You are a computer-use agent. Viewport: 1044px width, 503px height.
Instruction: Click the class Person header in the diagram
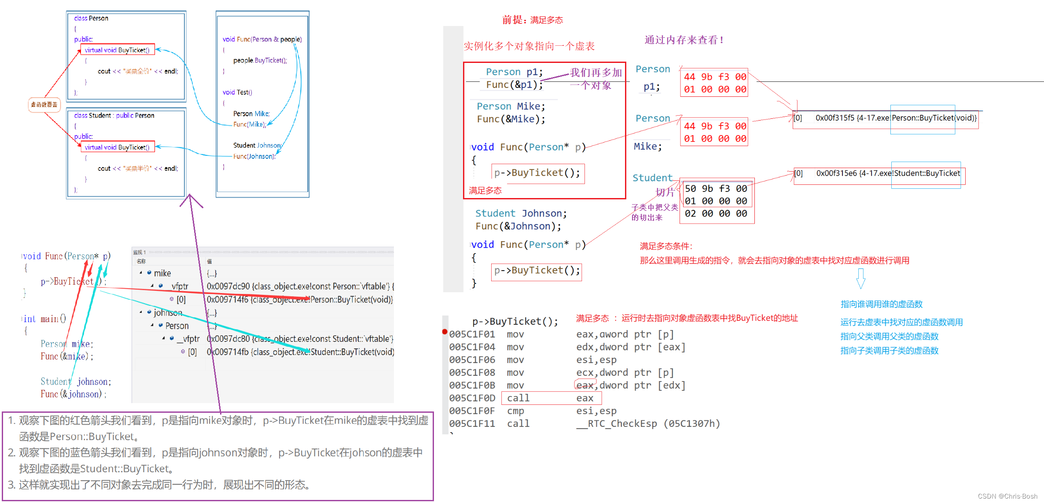tap(91, 18)
